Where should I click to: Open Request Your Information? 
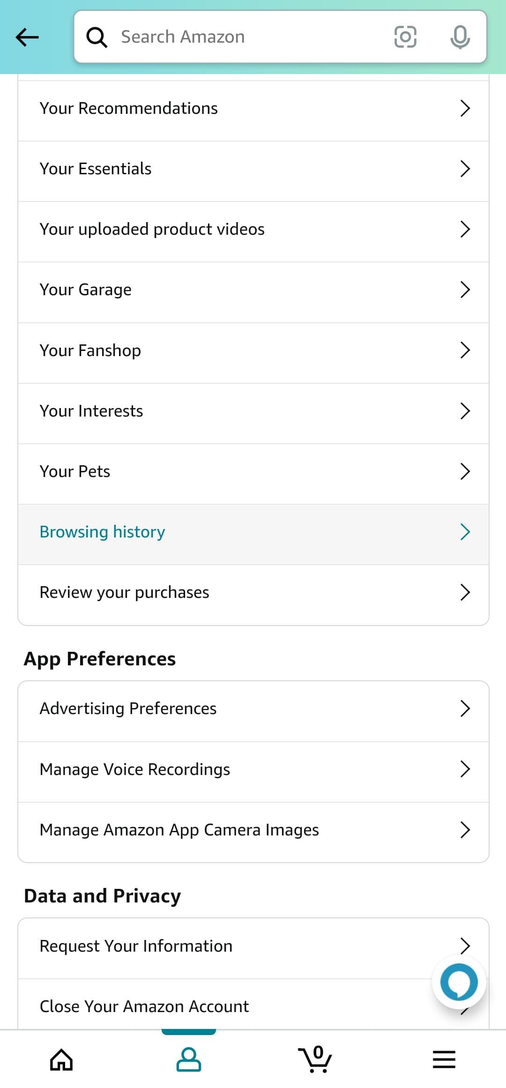pyautogui.click(x=136, y=946)
